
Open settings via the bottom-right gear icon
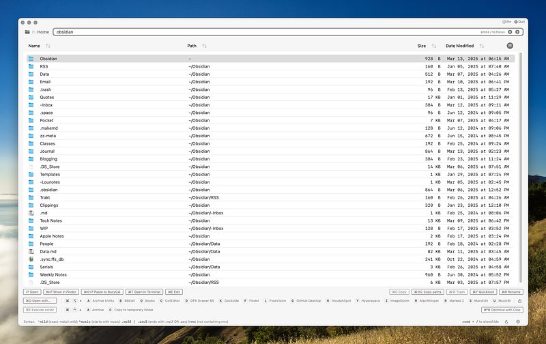518,321
